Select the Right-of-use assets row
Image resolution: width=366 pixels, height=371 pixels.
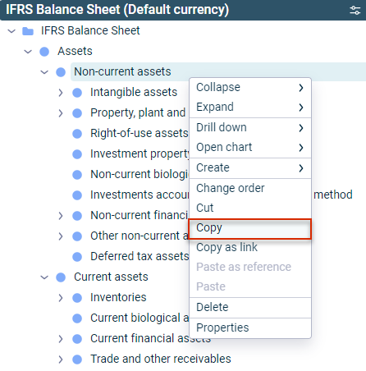[140, 134]
